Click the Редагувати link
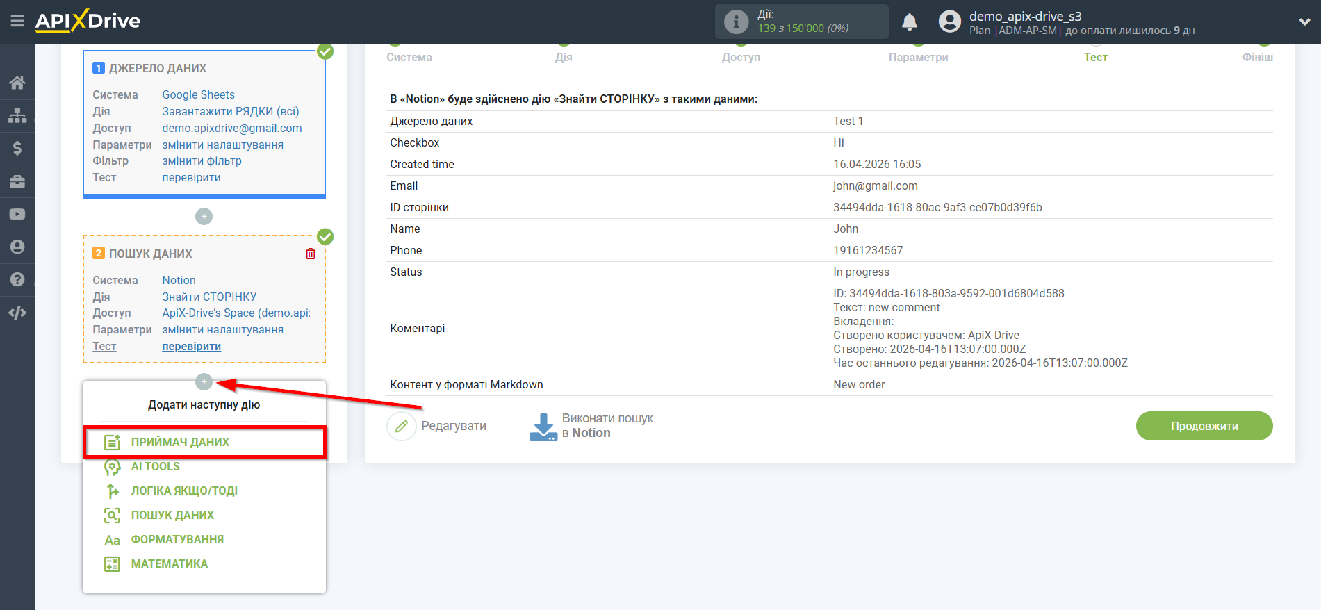This screenshot has width=1321, height=610. pyautogui.click(x=454, y=426)
